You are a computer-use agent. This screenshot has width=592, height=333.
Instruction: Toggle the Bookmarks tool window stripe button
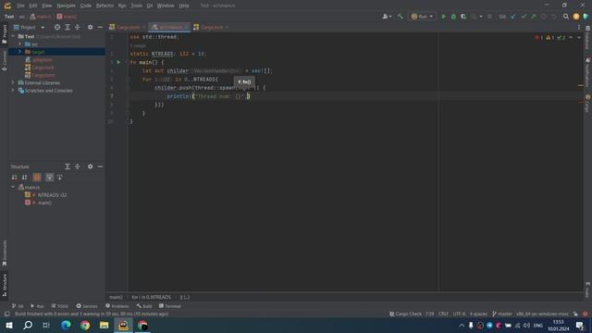coord(4,253)
